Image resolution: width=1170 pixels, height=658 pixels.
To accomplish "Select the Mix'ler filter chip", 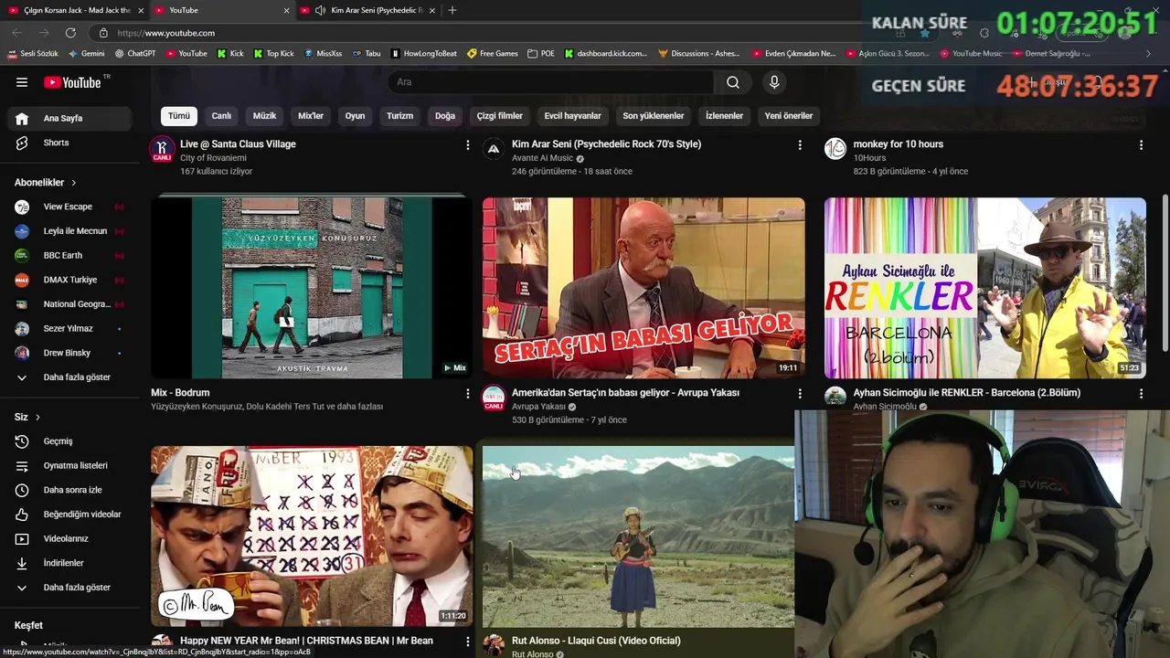I will click(311, 116).
